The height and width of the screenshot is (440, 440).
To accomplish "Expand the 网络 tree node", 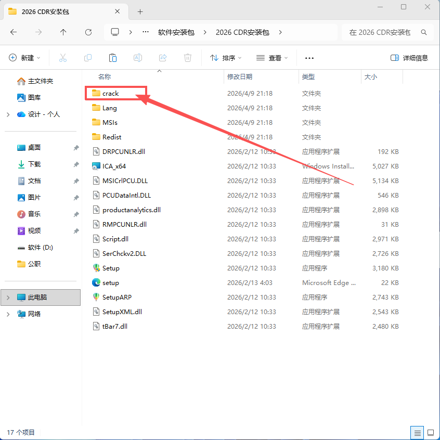I will pyautogui.click(x=8, y=314).
